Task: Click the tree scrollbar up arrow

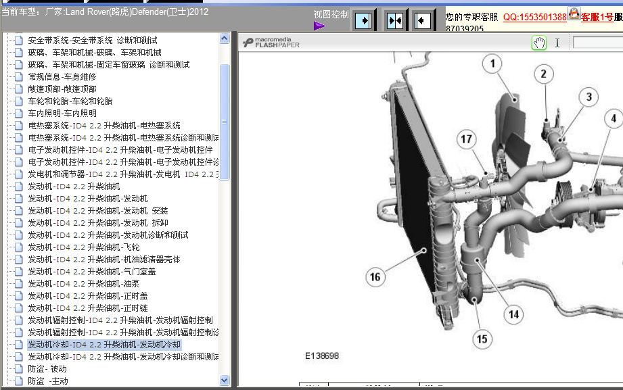Action: pyautogui.click(x=224, y=38)
